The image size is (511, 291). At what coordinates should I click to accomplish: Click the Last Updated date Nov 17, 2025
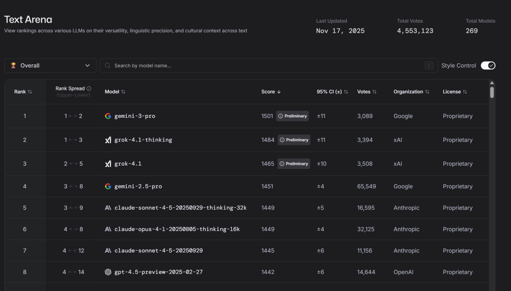(x=340, y=31)
